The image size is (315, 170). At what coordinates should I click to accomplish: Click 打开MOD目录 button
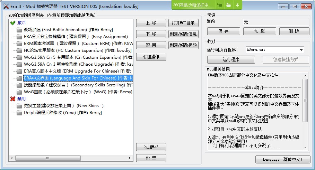pos(183,23)
